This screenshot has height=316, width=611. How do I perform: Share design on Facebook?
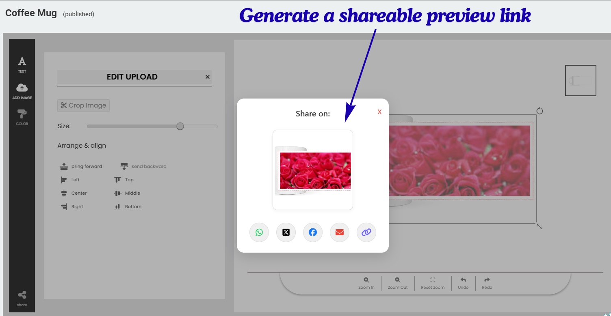[x=313, y=232]
